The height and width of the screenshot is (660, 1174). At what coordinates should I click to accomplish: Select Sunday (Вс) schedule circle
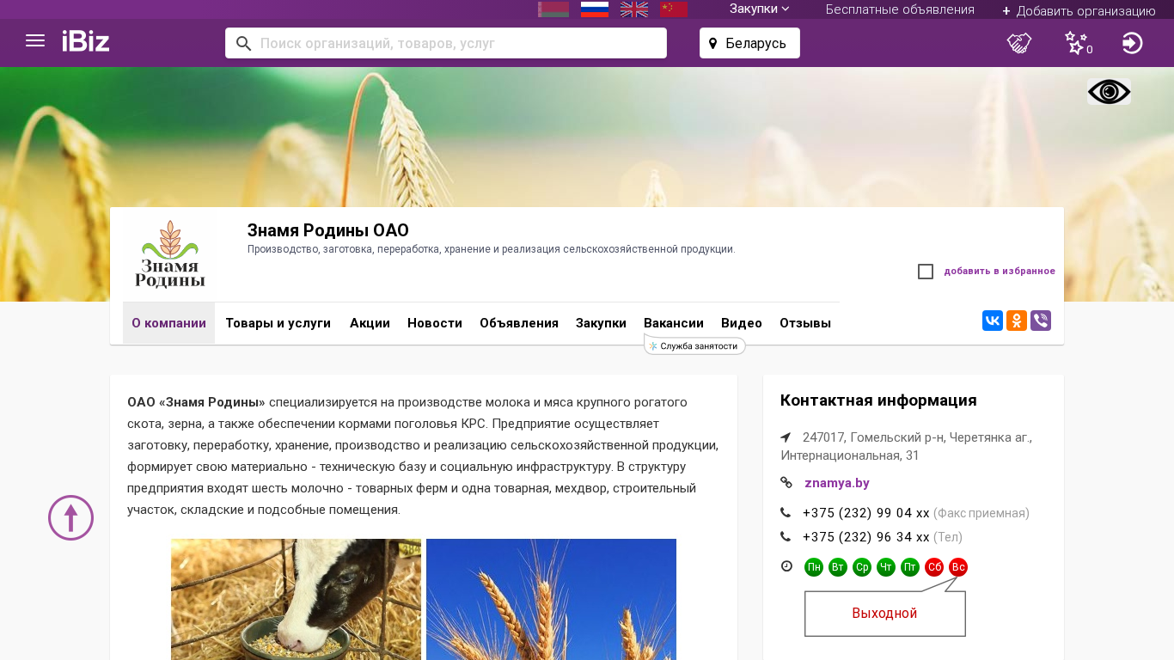tap(958, 567)
